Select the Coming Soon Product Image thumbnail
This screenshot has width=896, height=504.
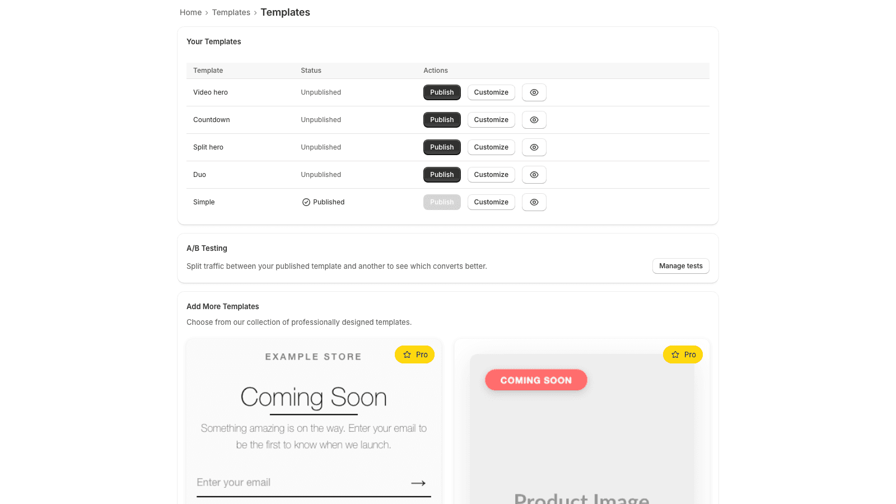582,421
